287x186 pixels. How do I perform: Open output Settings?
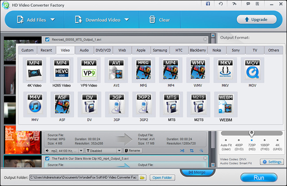point(272,162)
